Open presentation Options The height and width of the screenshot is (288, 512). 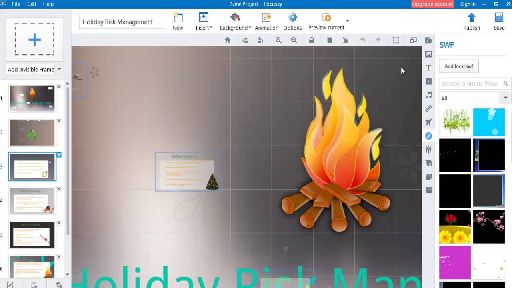click(x=292, y=22)
